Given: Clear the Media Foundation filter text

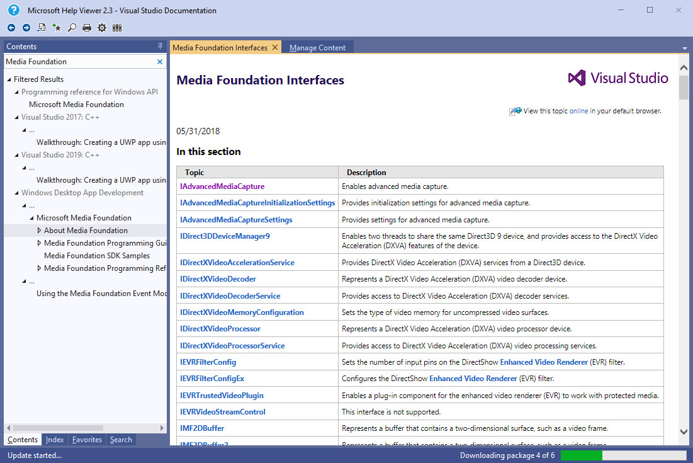Looking at the screenshot, I should point(159,62).
